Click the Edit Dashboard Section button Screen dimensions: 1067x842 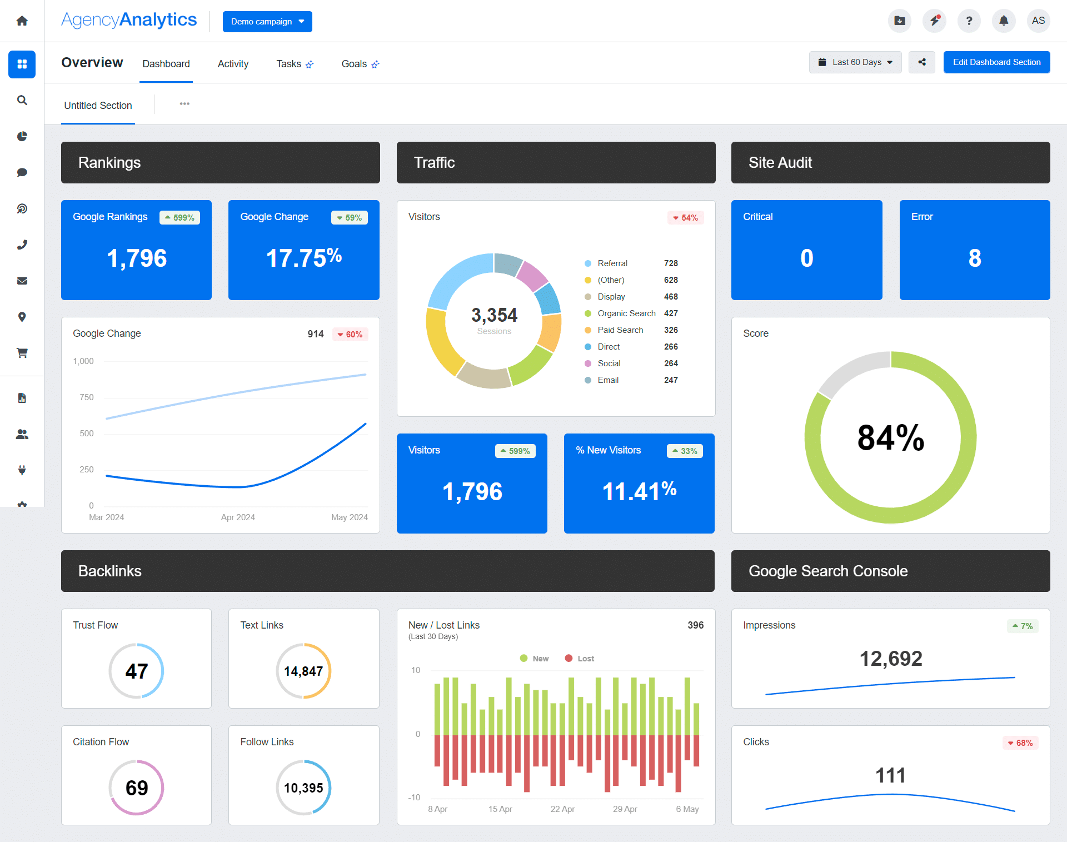996,62
